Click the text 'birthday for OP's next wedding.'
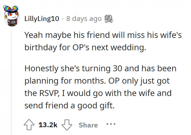 click(85, 48)
